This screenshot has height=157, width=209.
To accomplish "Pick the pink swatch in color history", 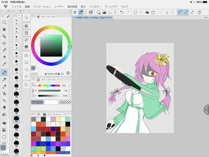I will 53,119.
